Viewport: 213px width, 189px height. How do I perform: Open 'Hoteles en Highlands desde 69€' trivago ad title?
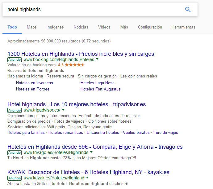tap(95, 147)
